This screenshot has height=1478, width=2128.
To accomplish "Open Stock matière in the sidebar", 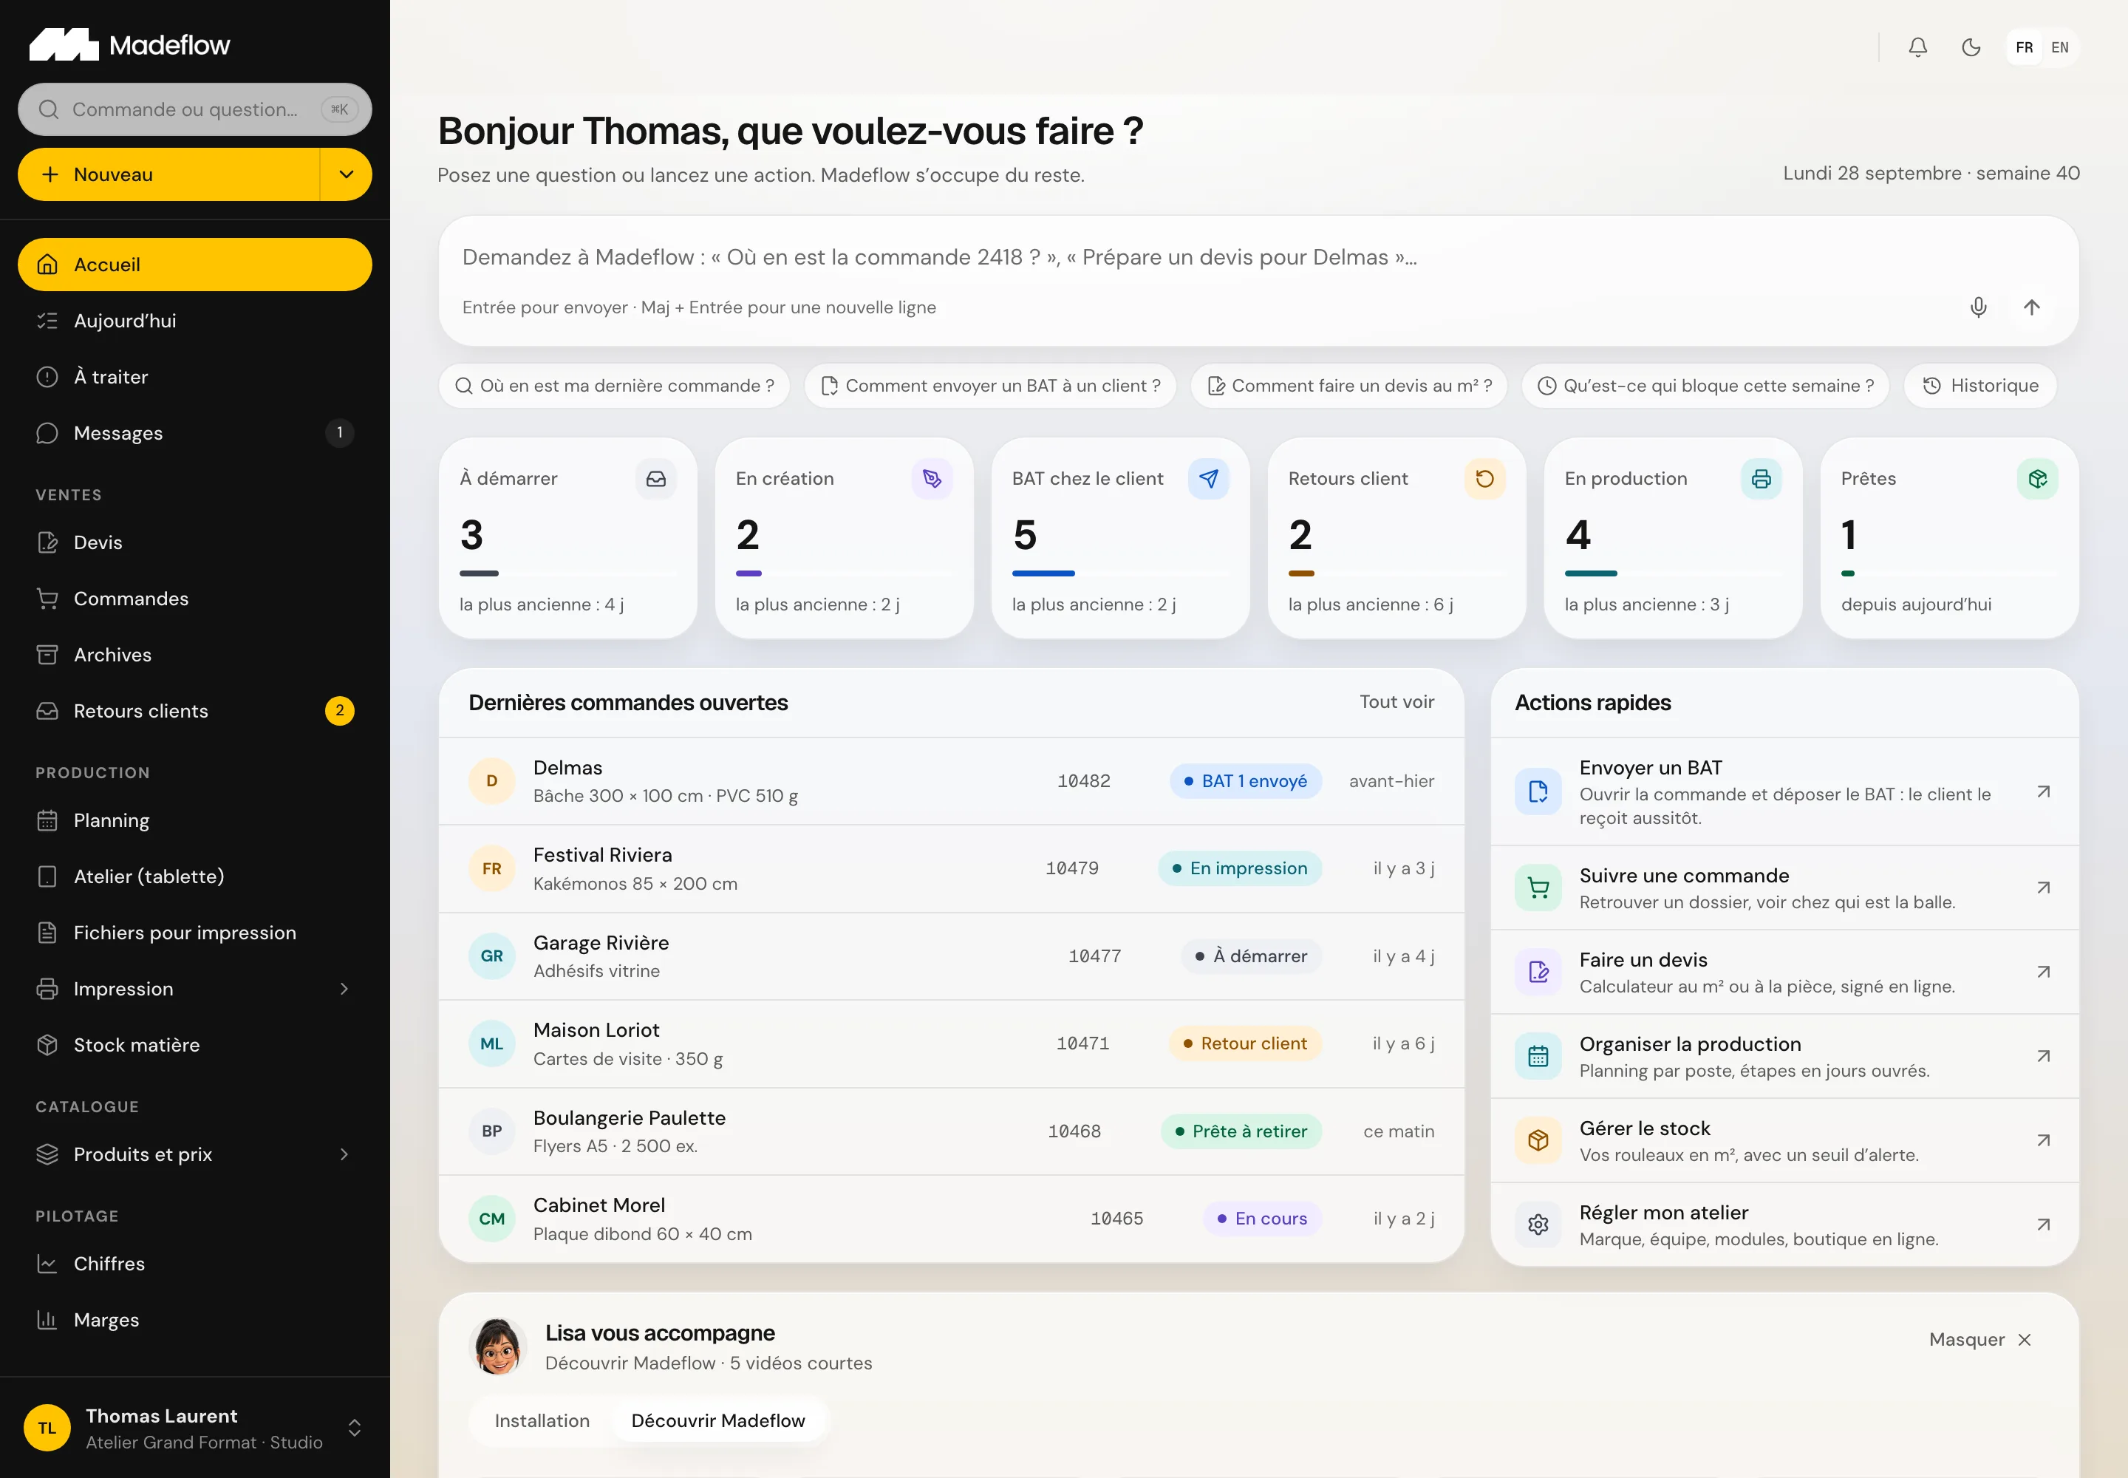I will tap(194, 1046).
